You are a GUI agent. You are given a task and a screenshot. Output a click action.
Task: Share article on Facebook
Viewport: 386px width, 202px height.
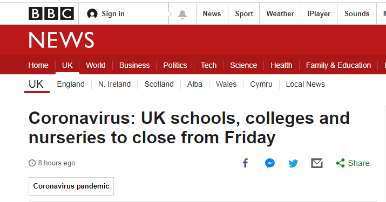245,163
